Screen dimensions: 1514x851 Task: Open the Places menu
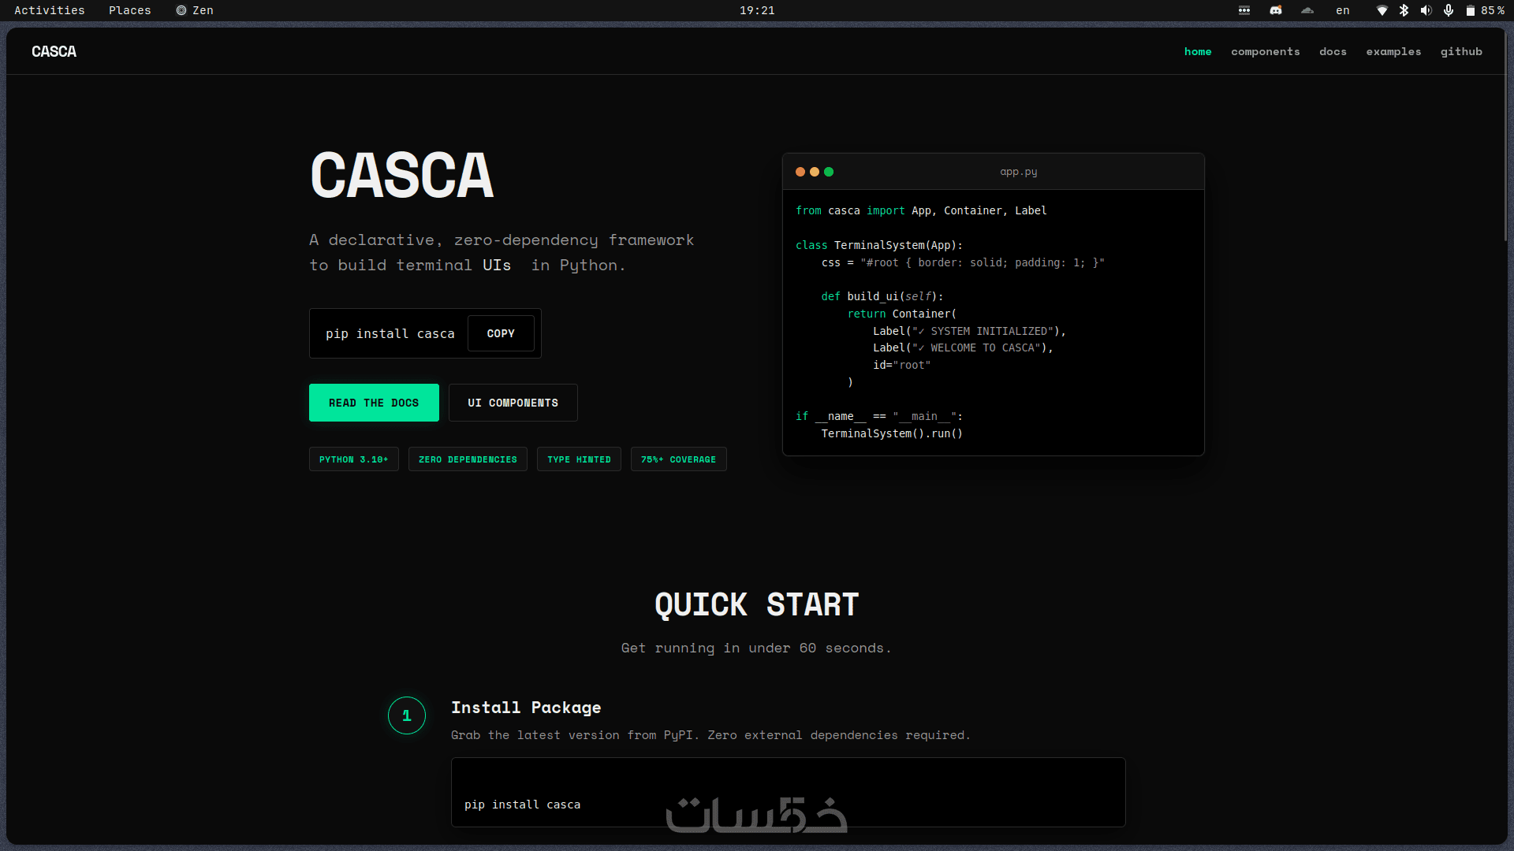pyautogui.click(x=129, y=10)
